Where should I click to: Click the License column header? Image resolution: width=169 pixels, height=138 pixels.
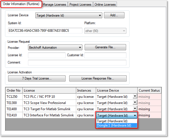pos(49,91)
